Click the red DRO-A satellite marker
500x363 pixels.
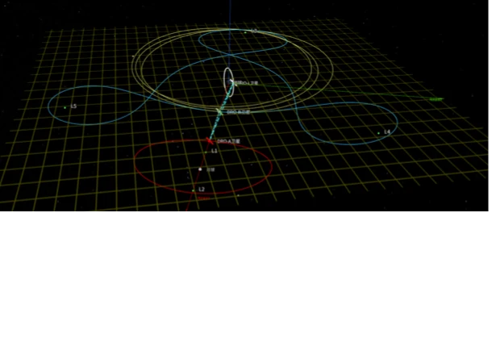[210, 140]
